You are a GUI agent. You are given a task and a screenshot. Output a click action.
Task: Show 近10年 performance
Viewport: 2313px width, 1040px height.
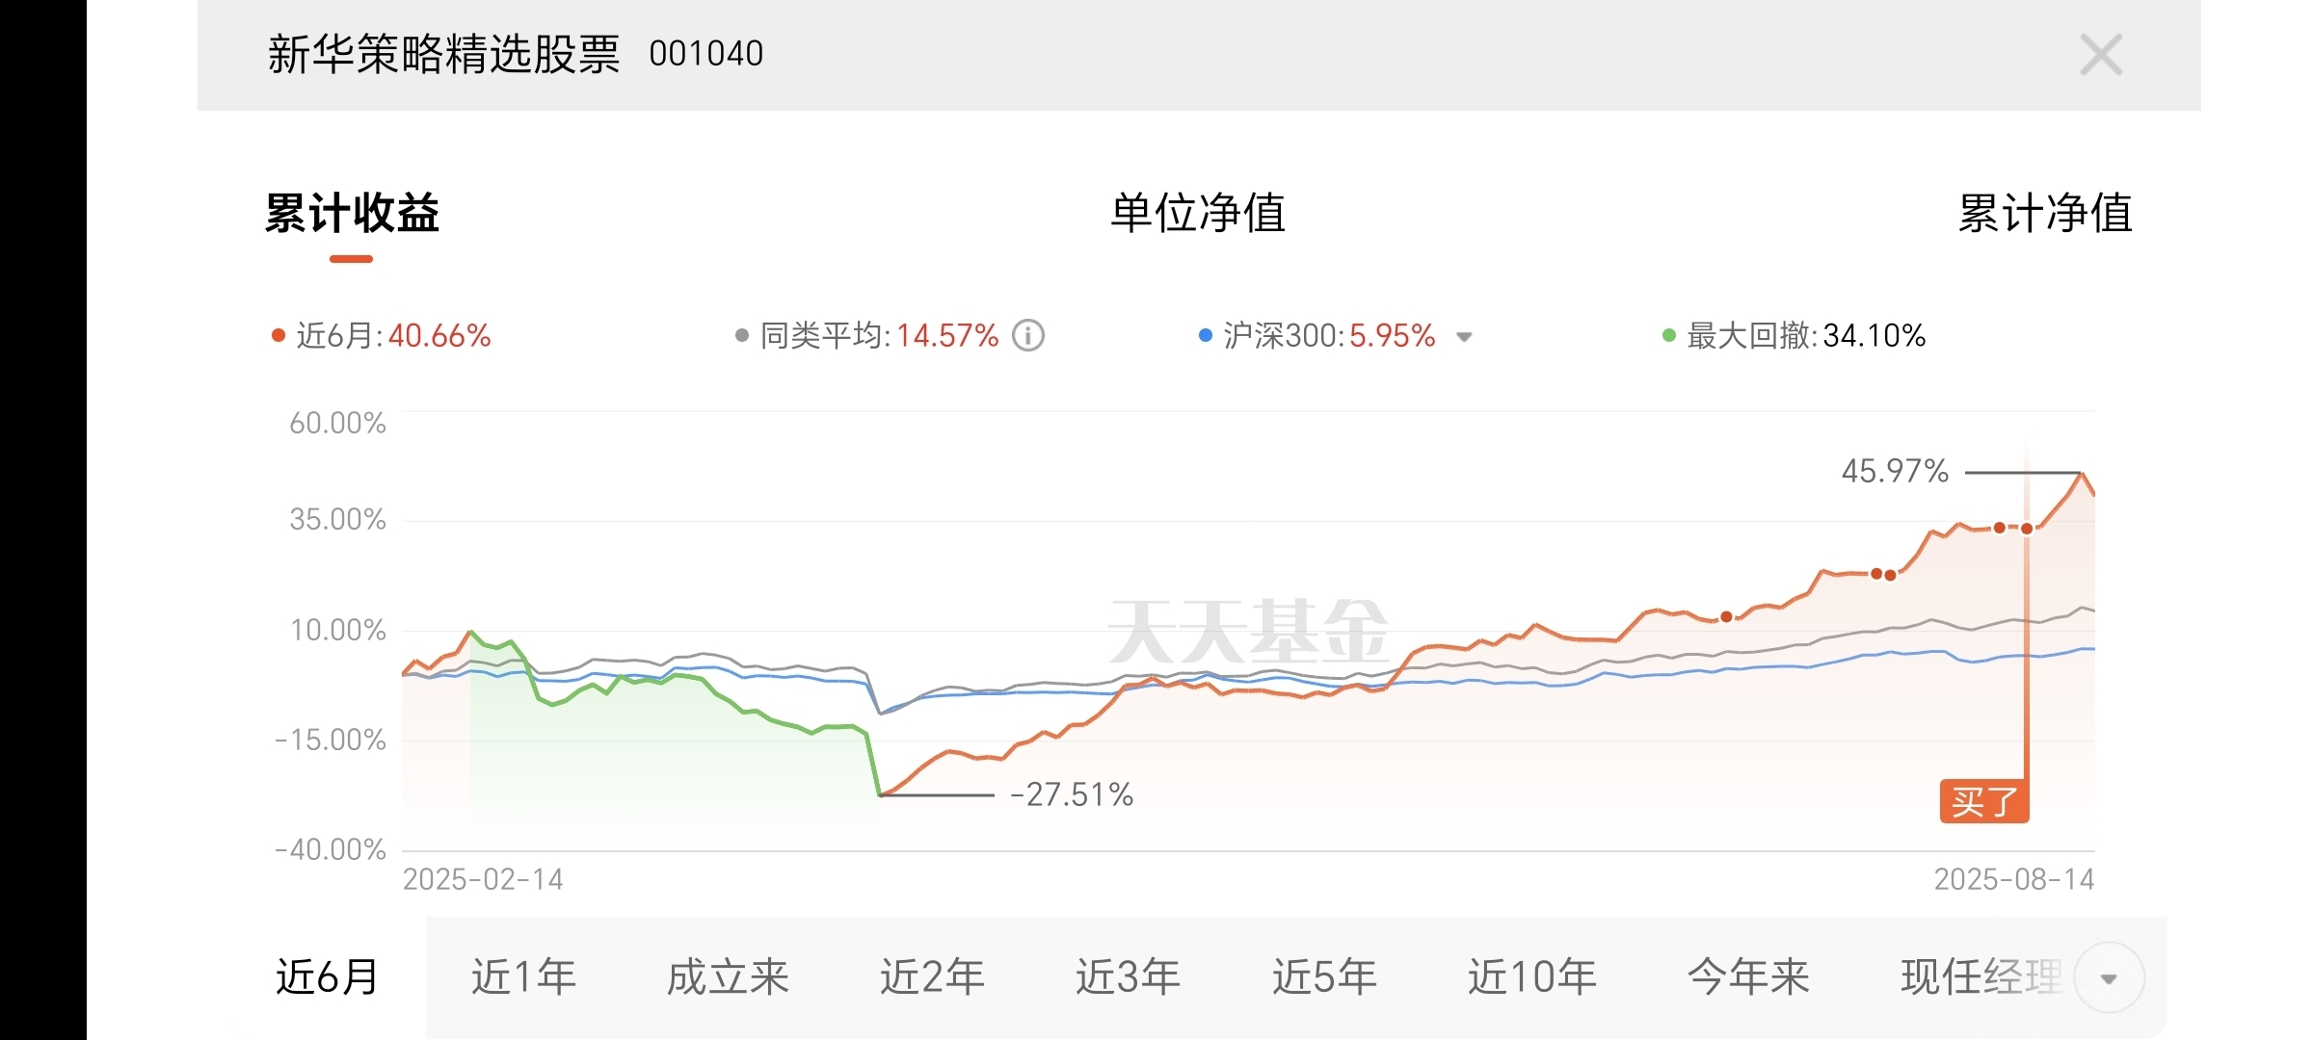click(x=1531, y=977)
